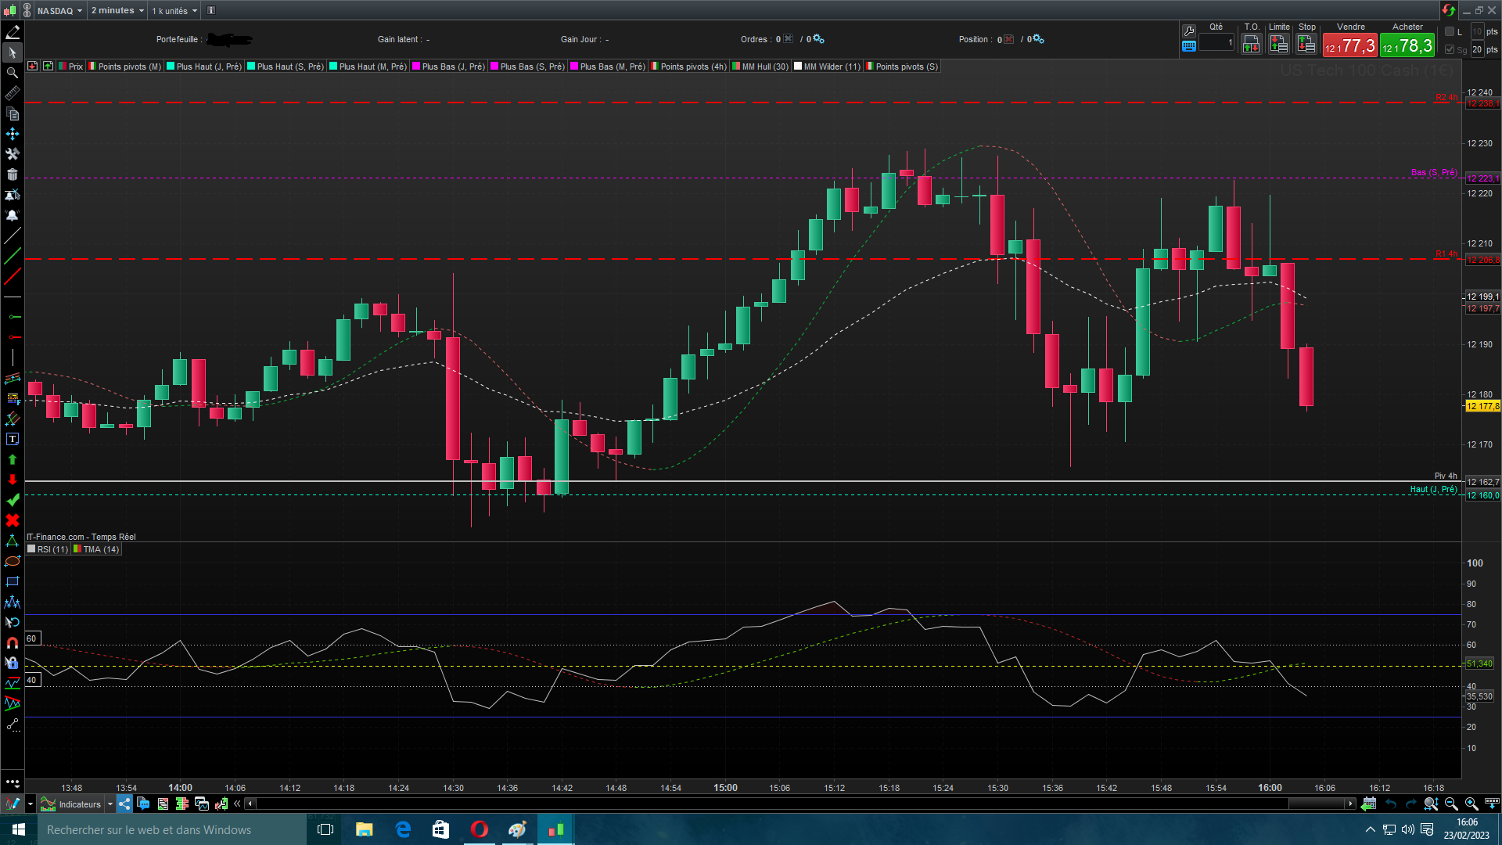
Task: Open the Indicateurs menu
Action: [79, 804]
